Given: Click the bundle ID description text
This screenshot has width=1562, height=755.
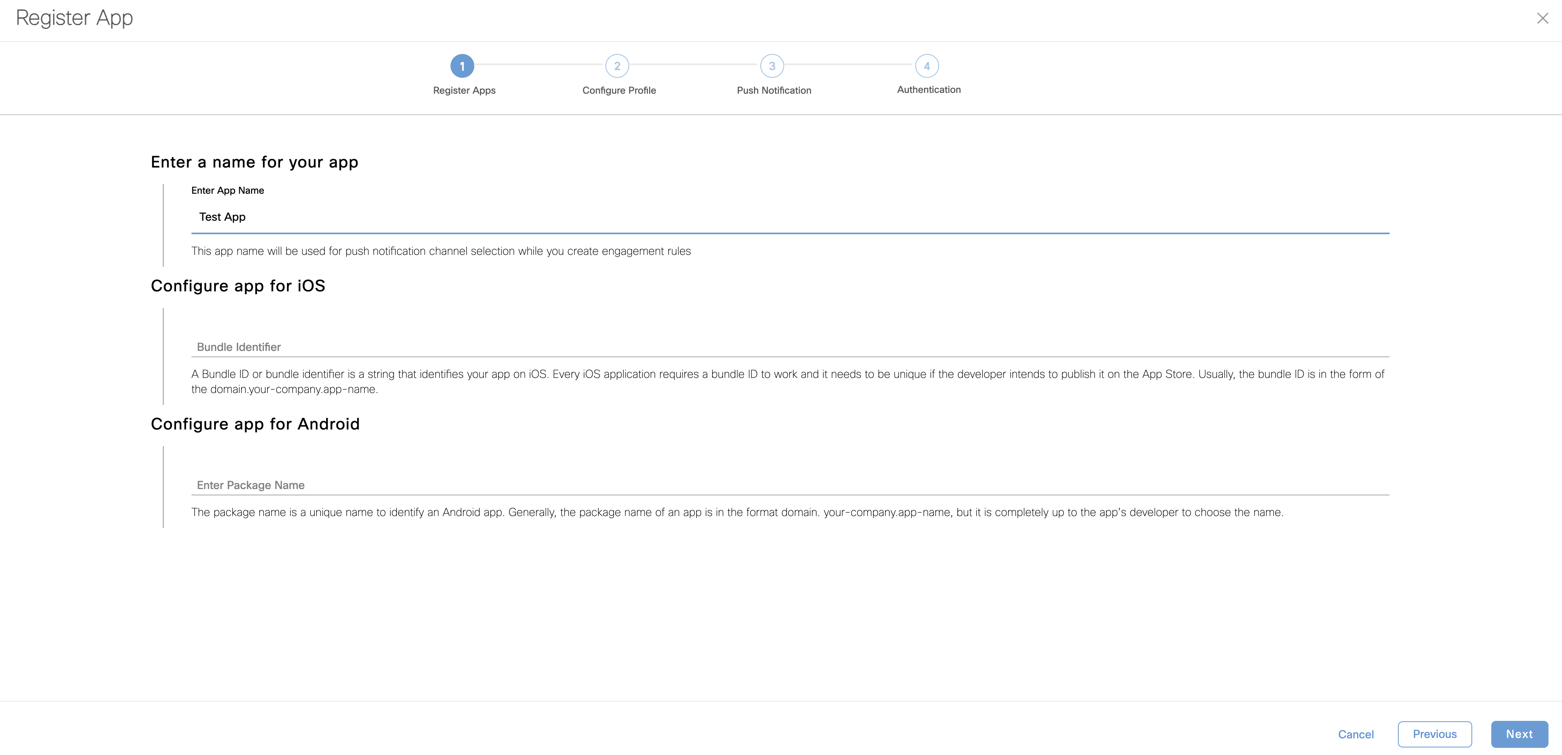Looking at the screenshot, I should tap(787, 381).
